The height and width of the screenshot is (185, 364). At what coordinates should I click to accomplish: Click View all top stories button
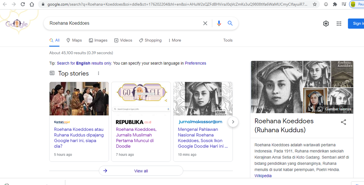141,171
